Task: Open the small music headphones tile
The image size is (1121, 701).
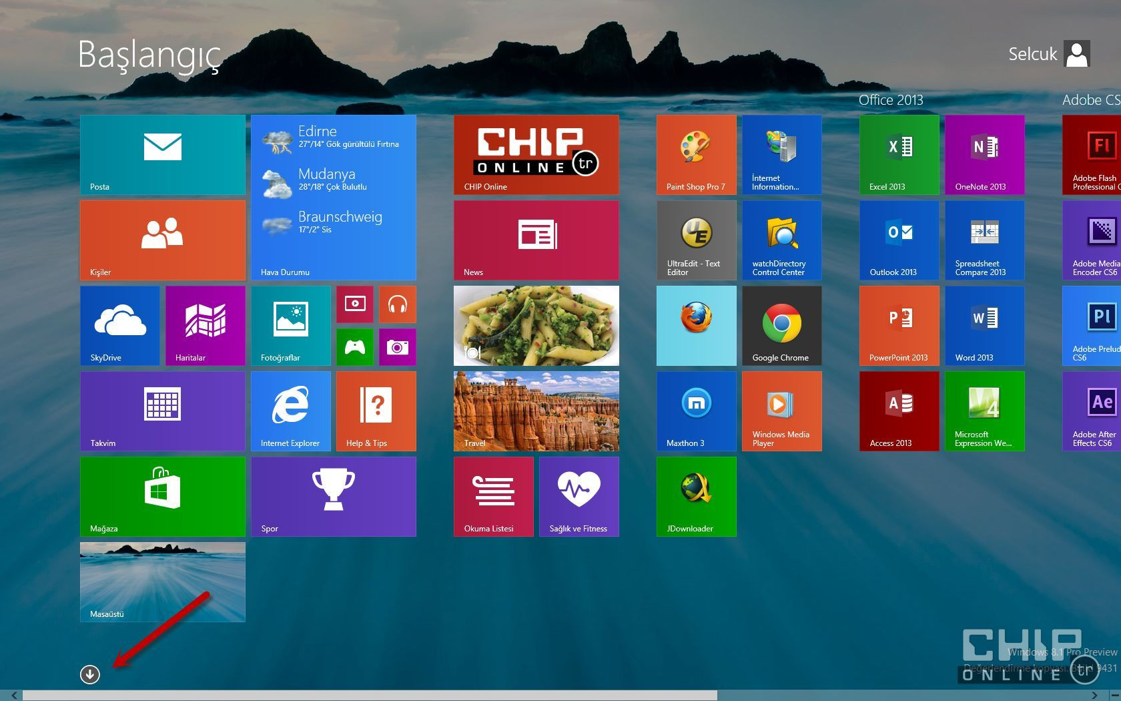Action: tap(398, 304)
